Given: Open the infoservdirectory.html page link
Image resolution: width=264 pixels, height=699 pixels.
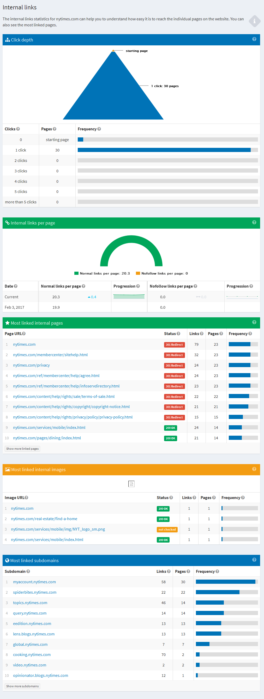Looking at the screenshot, I should [66, 386].
